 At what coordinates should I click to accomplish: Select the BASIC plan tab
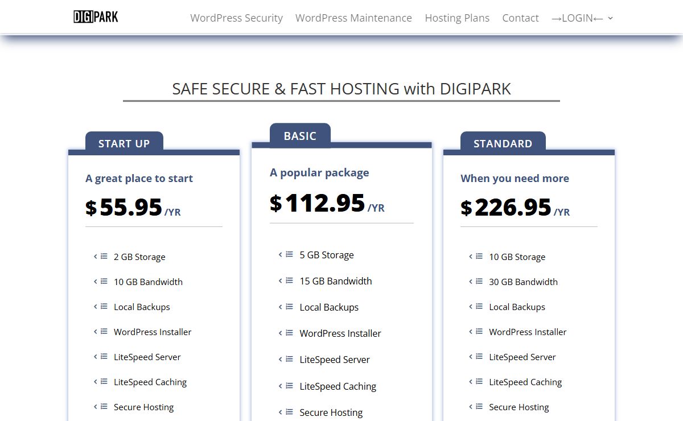point(300,135)
